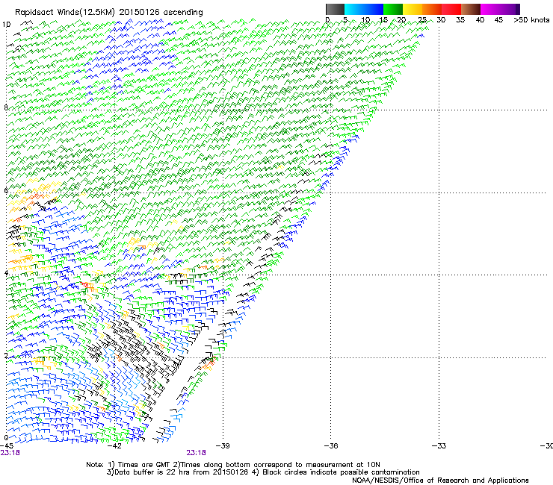
Task: Click the blue 10-15 knots color swatch
Action: click(x=374, y=9)
